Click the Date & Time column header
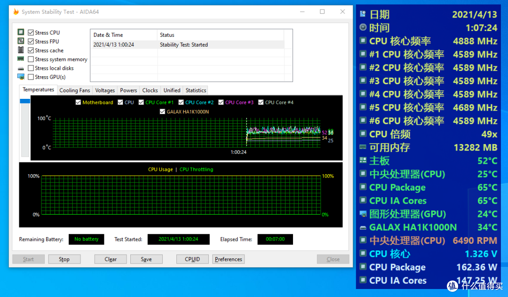This screenshot has width=508, height=297. tap(124, 35)
